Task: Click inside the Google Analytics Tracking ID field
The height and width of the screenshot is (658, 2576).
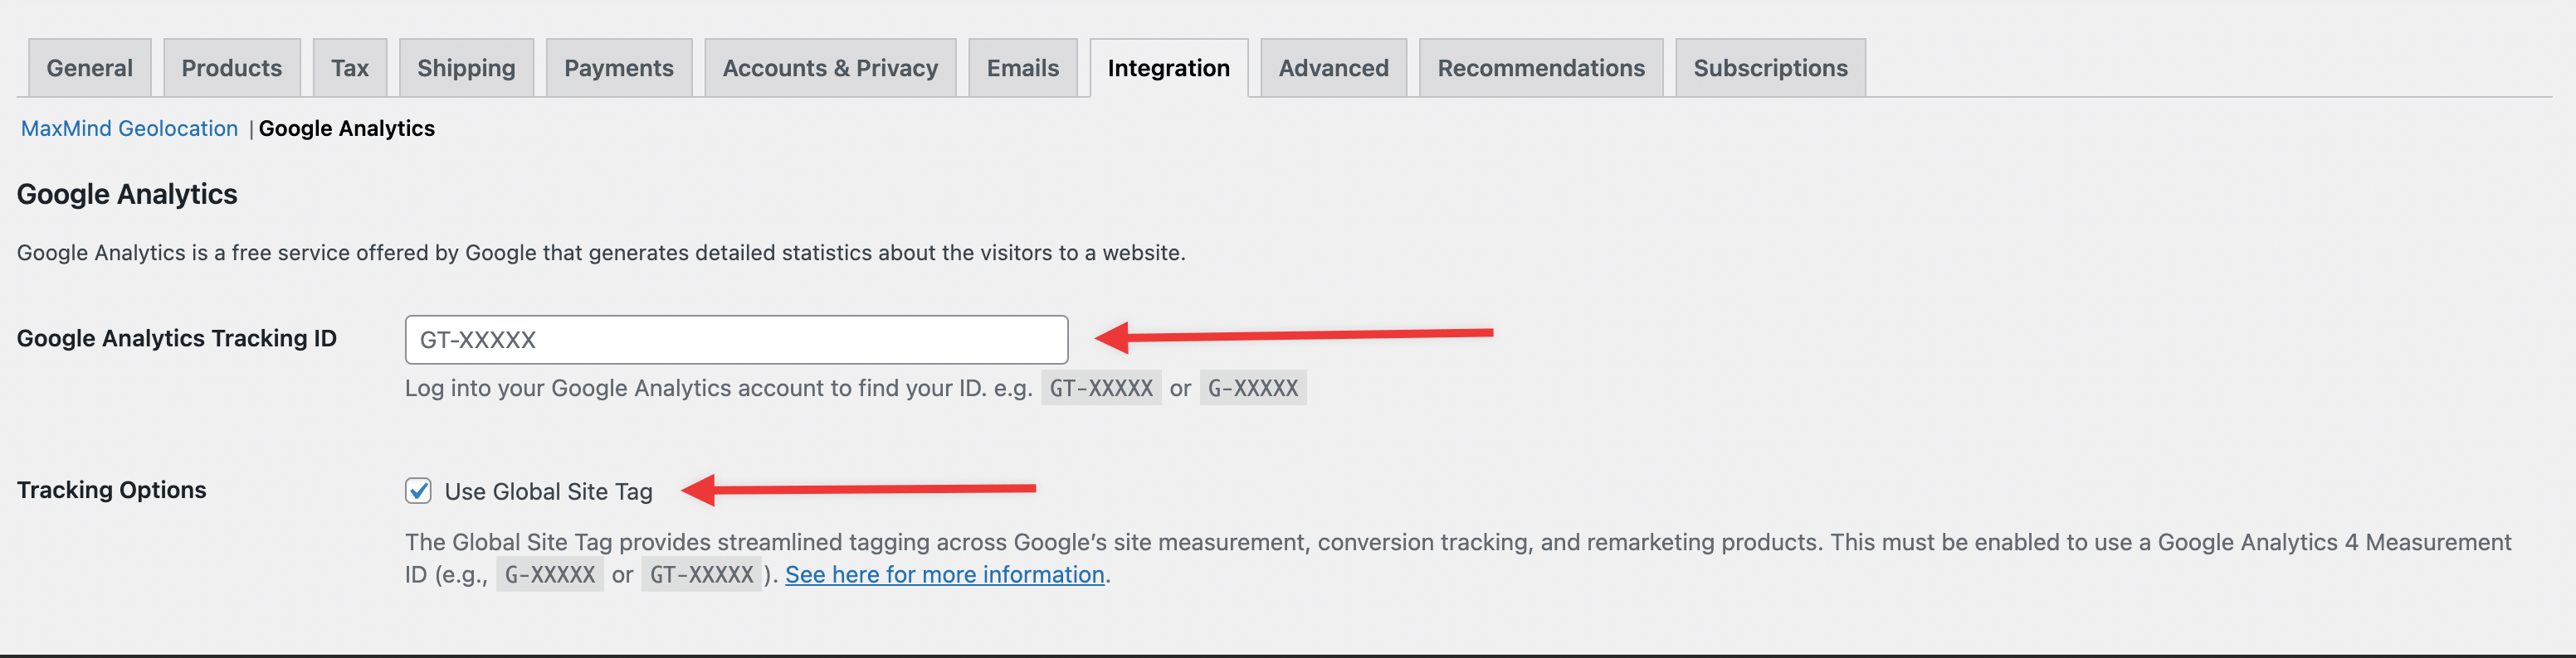Action: pyautogui.click(x=736, y=338)
